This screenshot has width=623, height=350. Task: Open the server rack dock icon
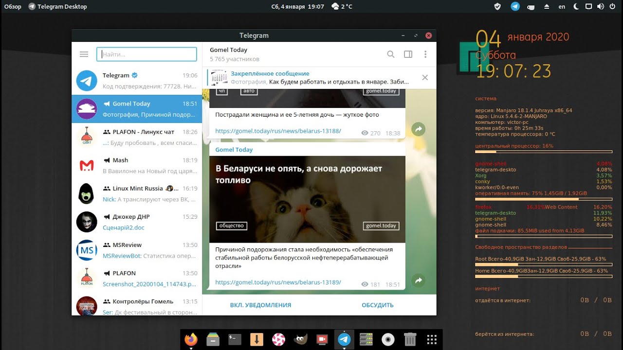[366, 339]
